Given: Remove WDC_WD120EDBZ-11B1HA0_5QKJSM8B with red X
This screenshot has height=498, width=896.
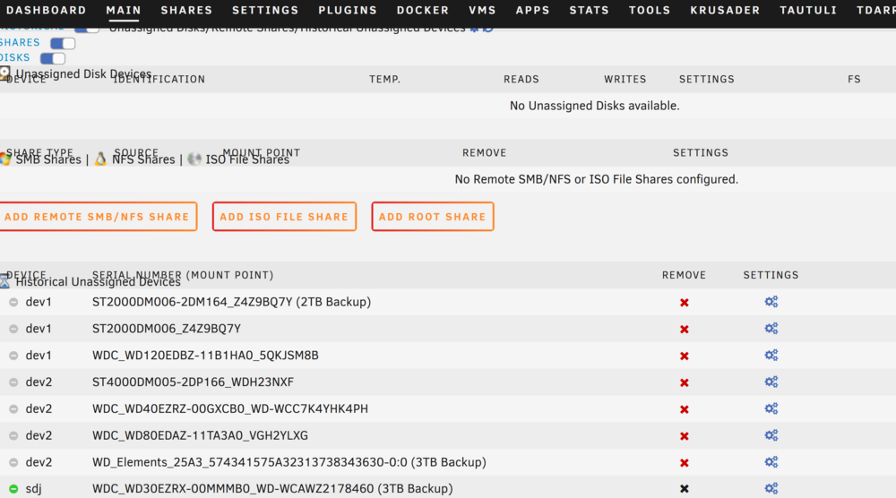Looking at the screenshot, I should [x=684, y=356].
